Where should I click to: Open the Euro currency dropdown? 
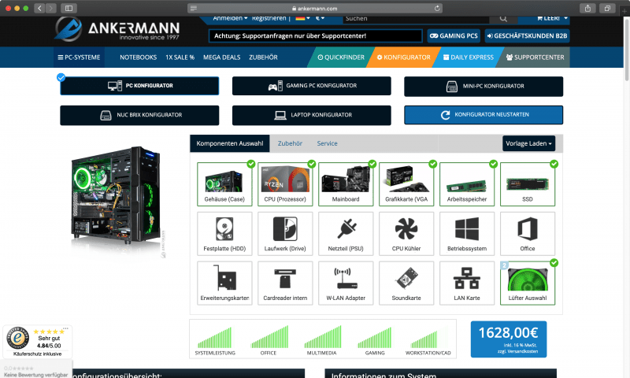(320, 18)
